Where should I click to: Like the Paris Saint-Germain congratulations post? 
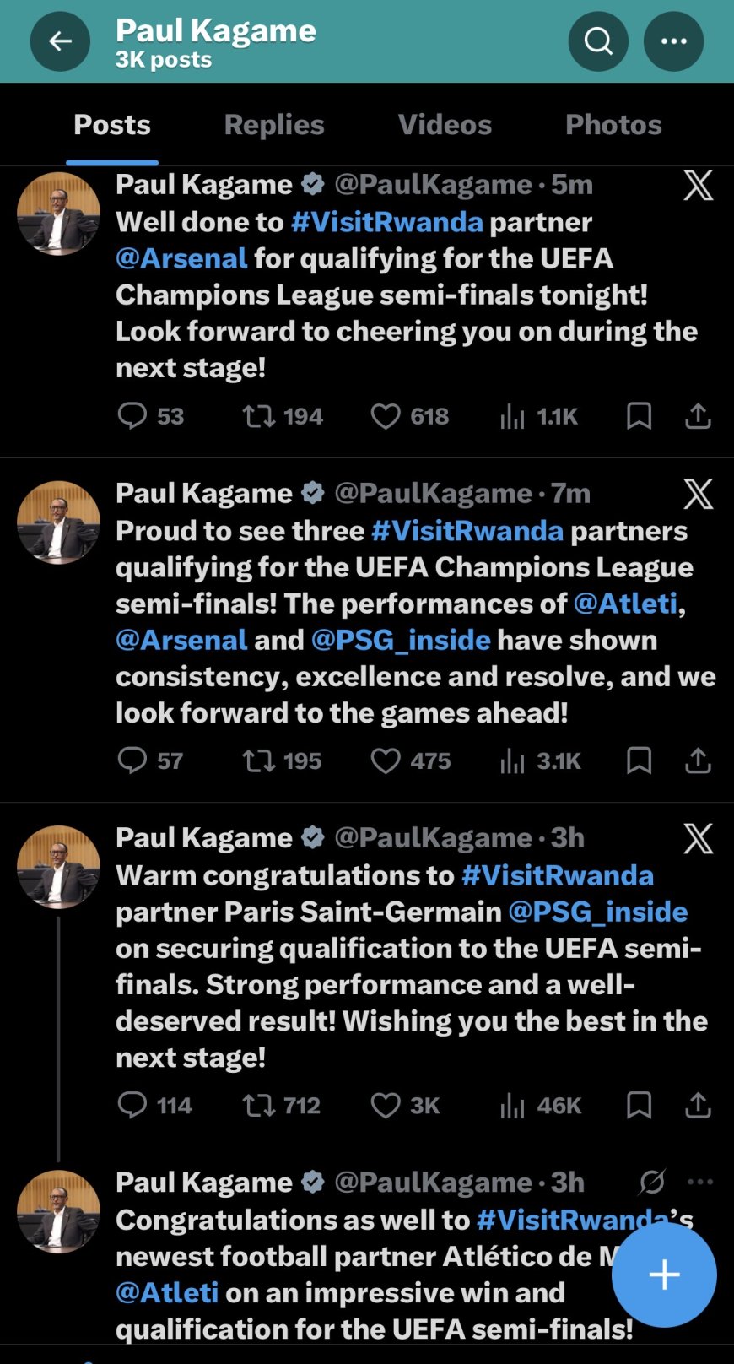point(386,1105)
